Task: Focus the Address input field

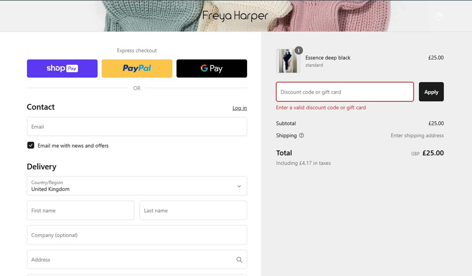Action: coord(137,260)
